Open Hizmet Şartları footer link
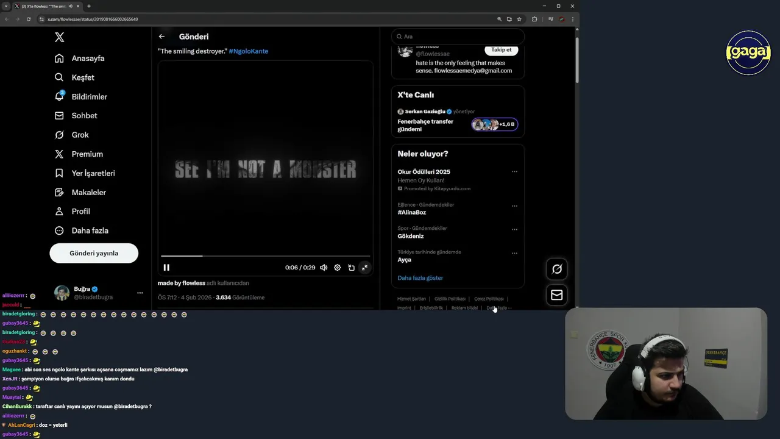Image resolution: width=780 pixels, height=439 pixels. [x=411, y=299]
